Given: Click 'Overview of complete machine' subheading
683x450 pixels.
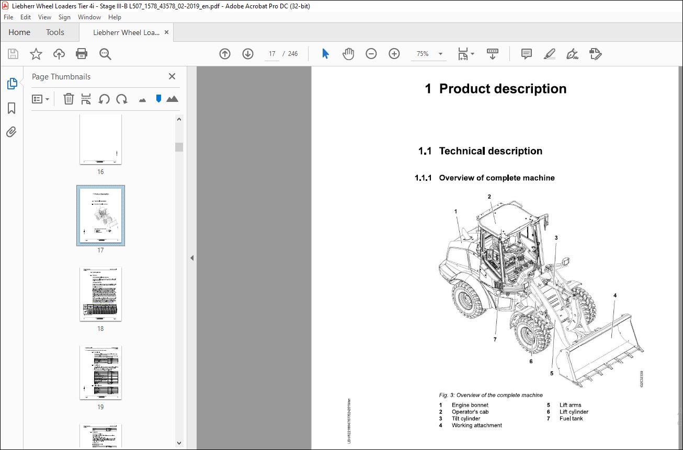Looking at the screenshot, I should coord(497,178).
